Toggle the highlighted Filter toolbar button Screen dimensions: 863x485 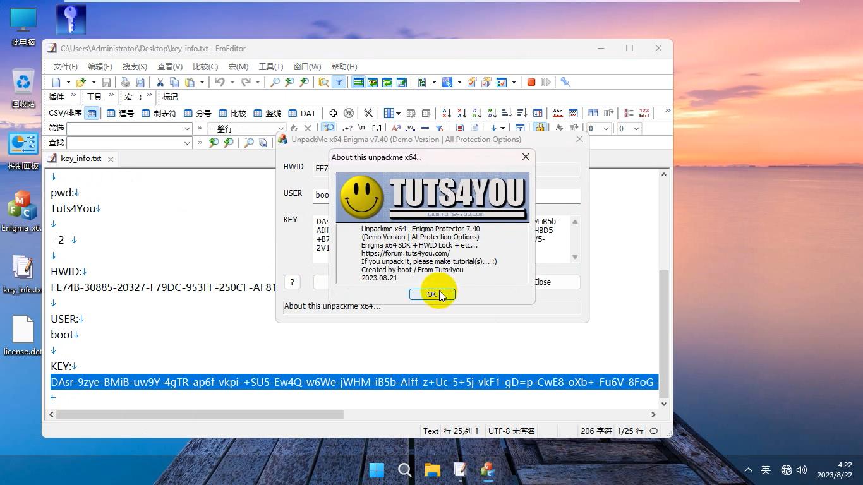pyautogui.click(x=339, y=82)
